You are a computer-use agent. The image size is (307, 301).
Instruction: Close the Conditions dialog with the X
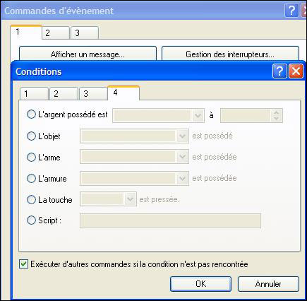pyautogui.click(x=296, y=71)
